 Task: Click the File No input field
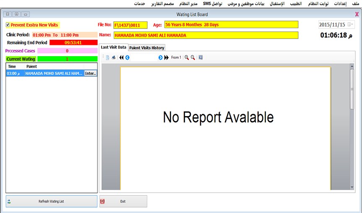click(x=130, y=25)
